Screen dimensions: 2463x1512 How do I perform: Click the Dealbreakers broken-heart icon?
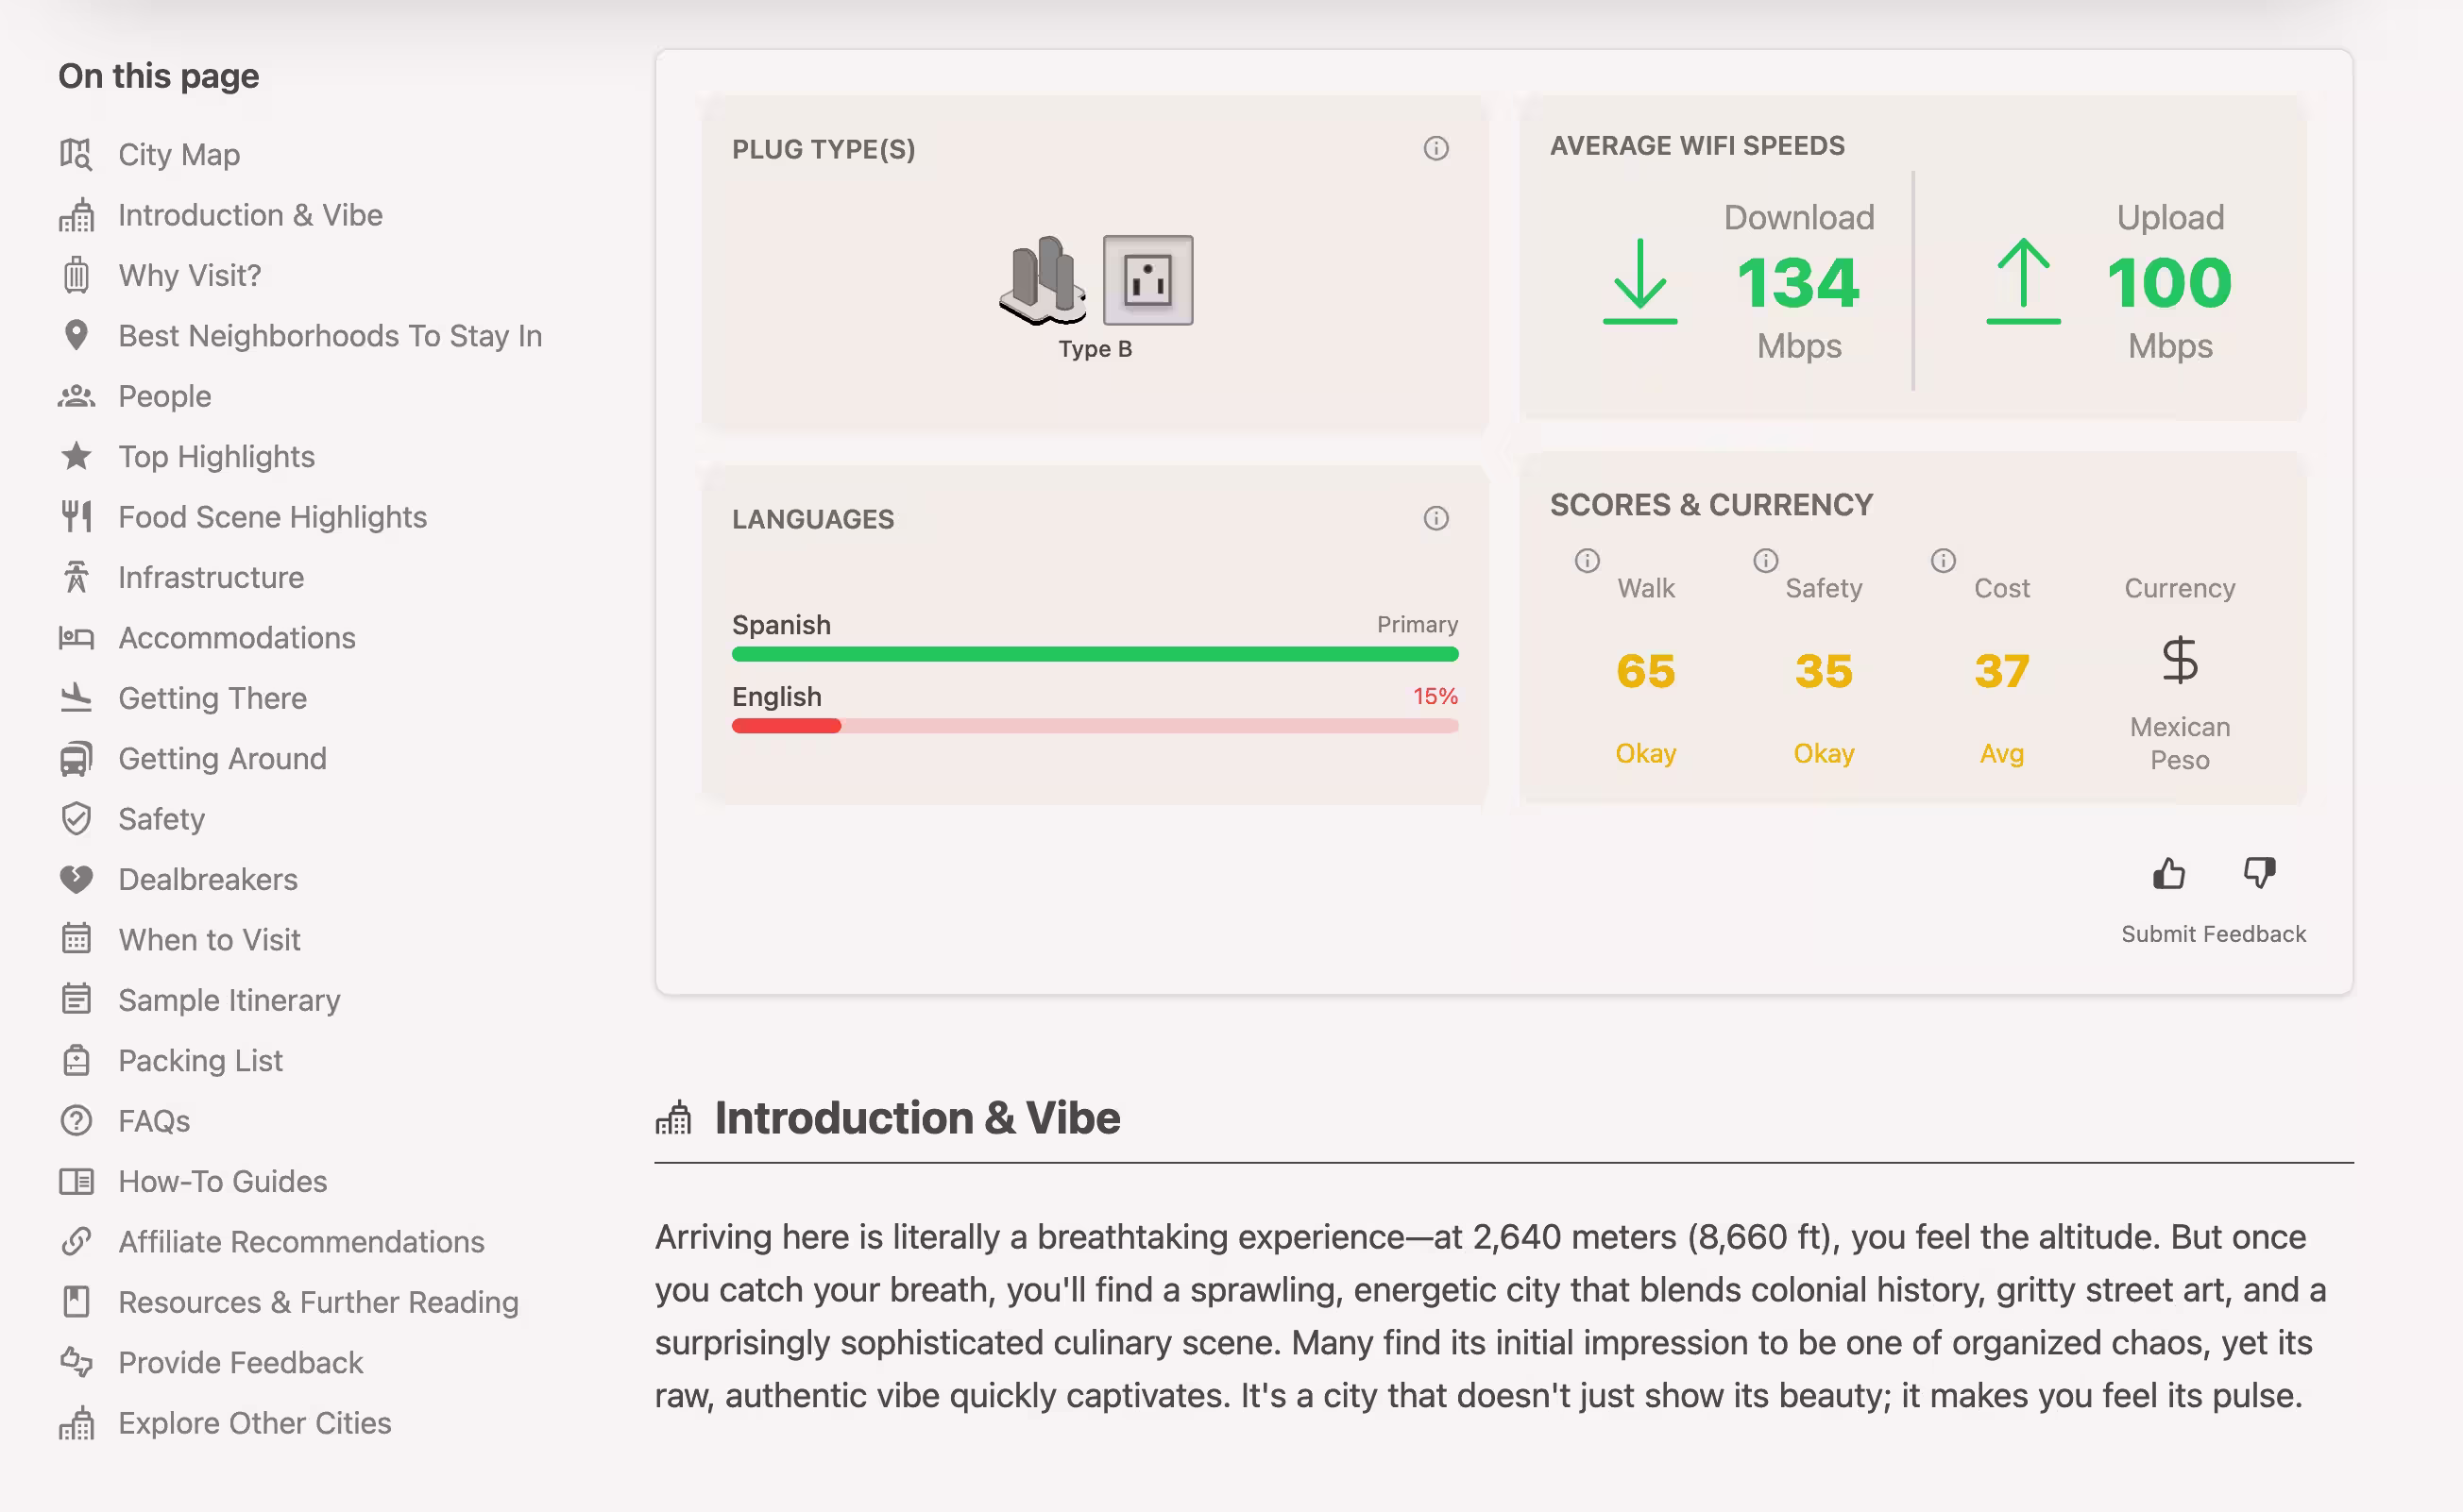coord(76,879)
